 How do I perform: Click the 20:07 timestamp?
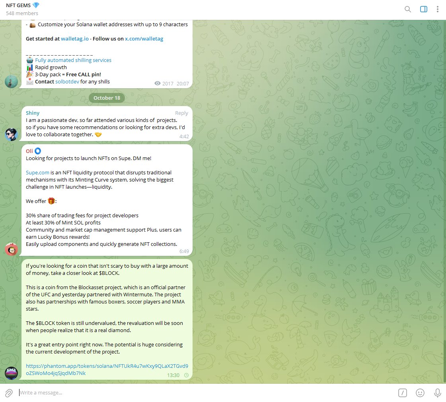[x=183, y=84]
